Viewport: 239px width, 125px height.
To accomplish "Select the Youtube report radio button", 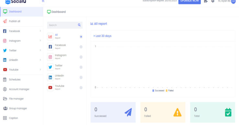I will coord(81,87).
